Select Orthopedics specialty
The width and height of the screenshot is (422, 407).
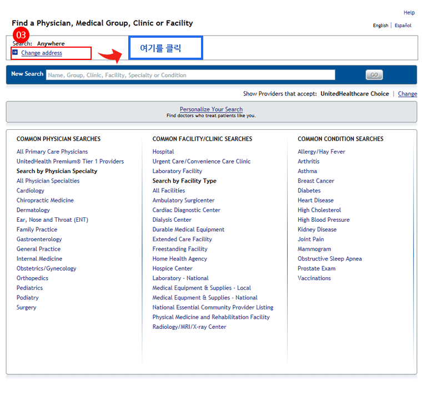pyautogui.click(x=32, y=278)
